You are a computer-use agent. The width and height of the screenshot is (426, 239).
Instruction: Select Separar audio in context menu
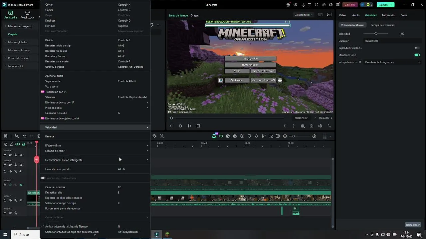pos(95,81)
